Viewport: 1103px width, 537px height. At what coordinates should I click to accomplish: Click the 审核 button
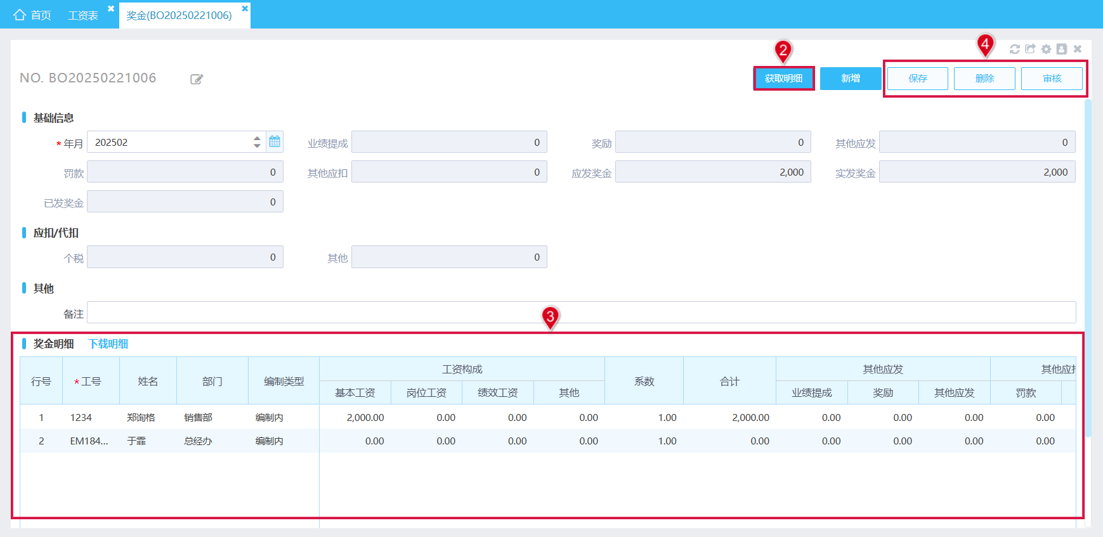[x=1052, y=79]
